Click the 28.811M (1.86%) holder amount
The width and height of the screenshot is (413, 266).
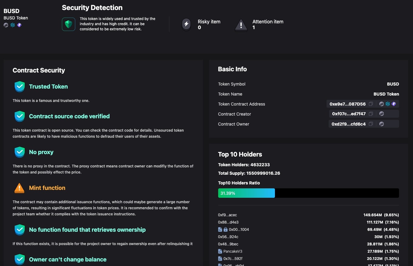click(x=383, y=244)
